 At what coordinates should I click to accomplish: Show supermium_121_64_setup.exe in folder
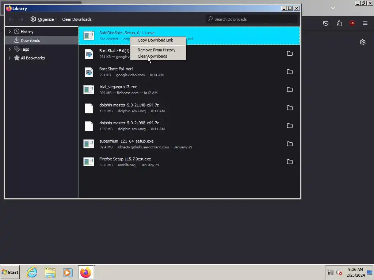[x=290, y=144]
